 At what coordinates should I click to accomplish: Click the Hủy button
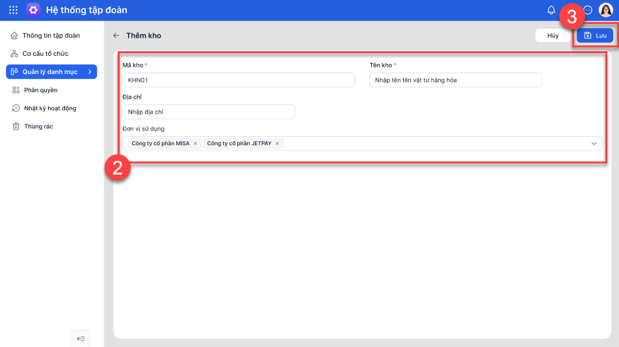point(553,36)
